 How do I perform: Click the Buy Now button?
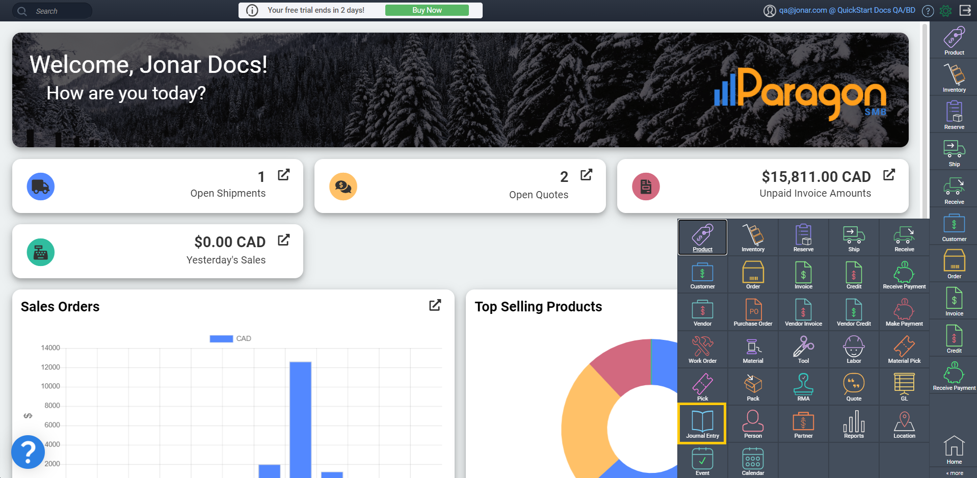point(427,10)
